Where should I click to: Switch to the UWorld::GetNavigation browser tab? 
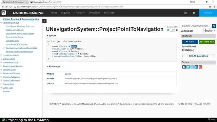tap(15, 2)
